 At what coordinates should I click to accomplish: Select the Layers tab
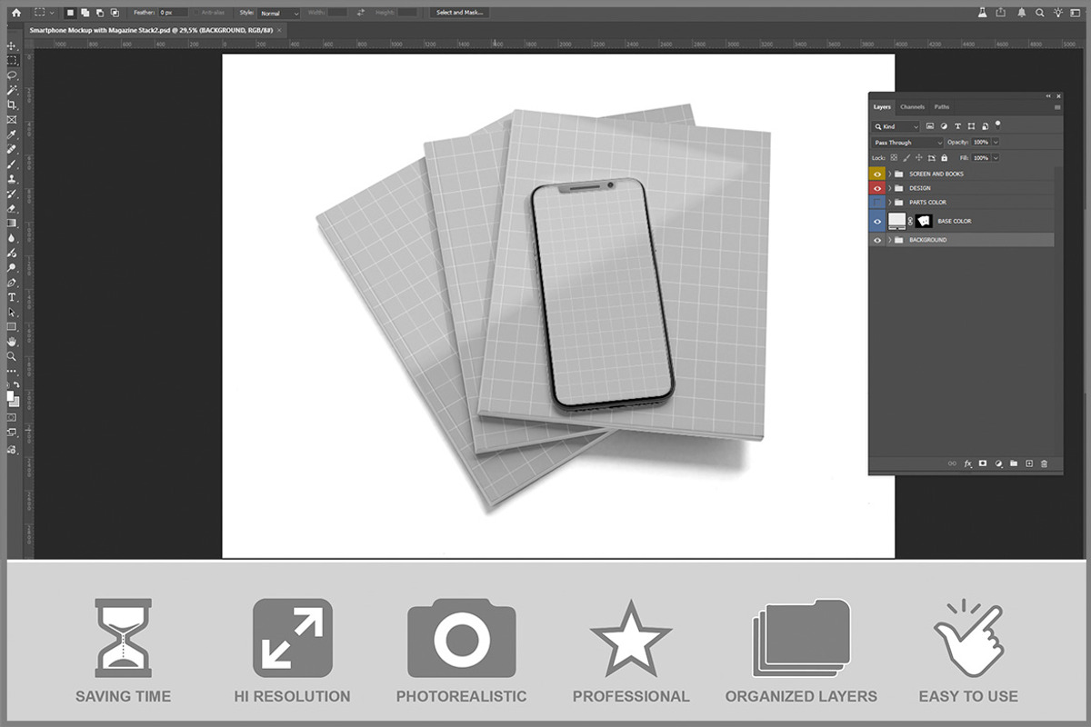click(x=882, y=107)
